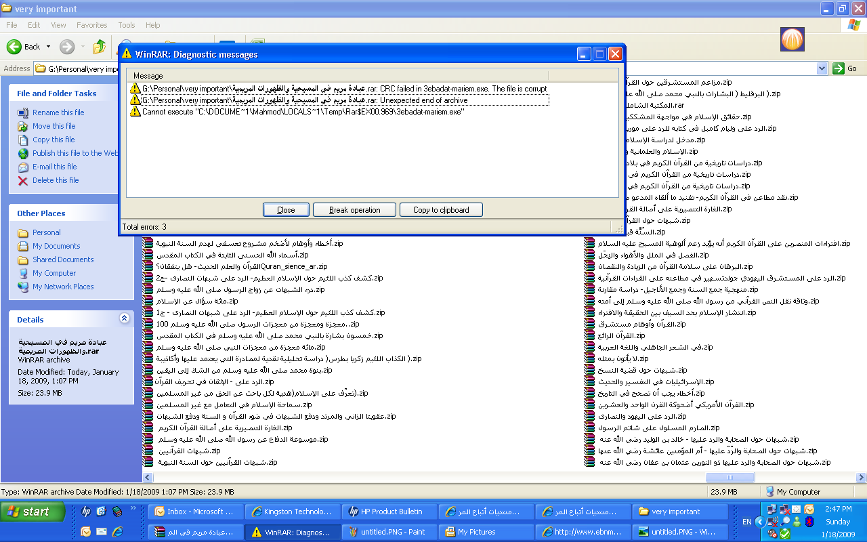This screenshot has width=867, height=542.
Task: Open the address bar dropdown arrow
Action: click(822, 68)
